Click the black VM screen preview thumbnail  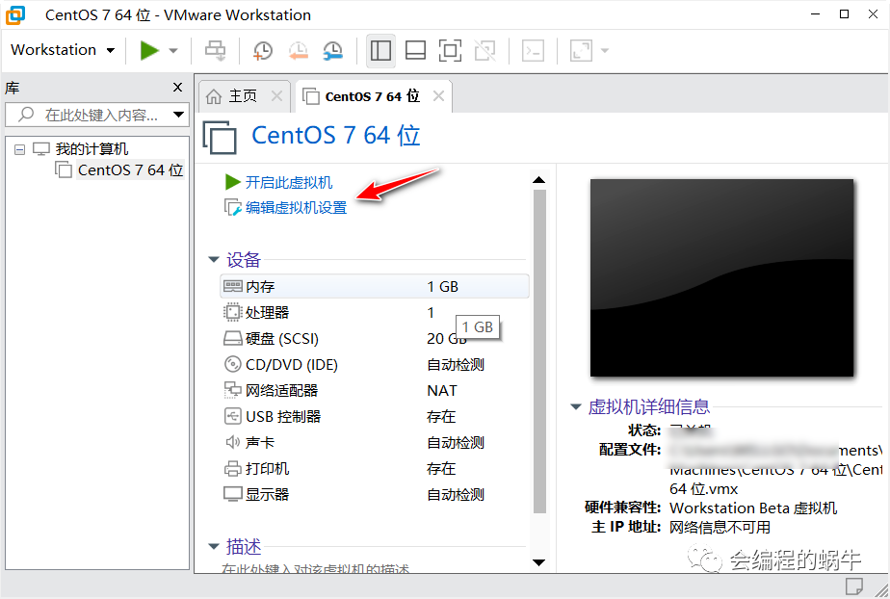pos(722,277)
